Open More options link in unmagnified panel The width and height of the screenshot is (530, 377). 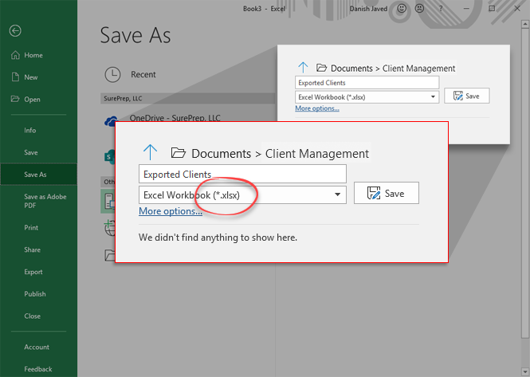pyautogui.click(x=317, y=108)
